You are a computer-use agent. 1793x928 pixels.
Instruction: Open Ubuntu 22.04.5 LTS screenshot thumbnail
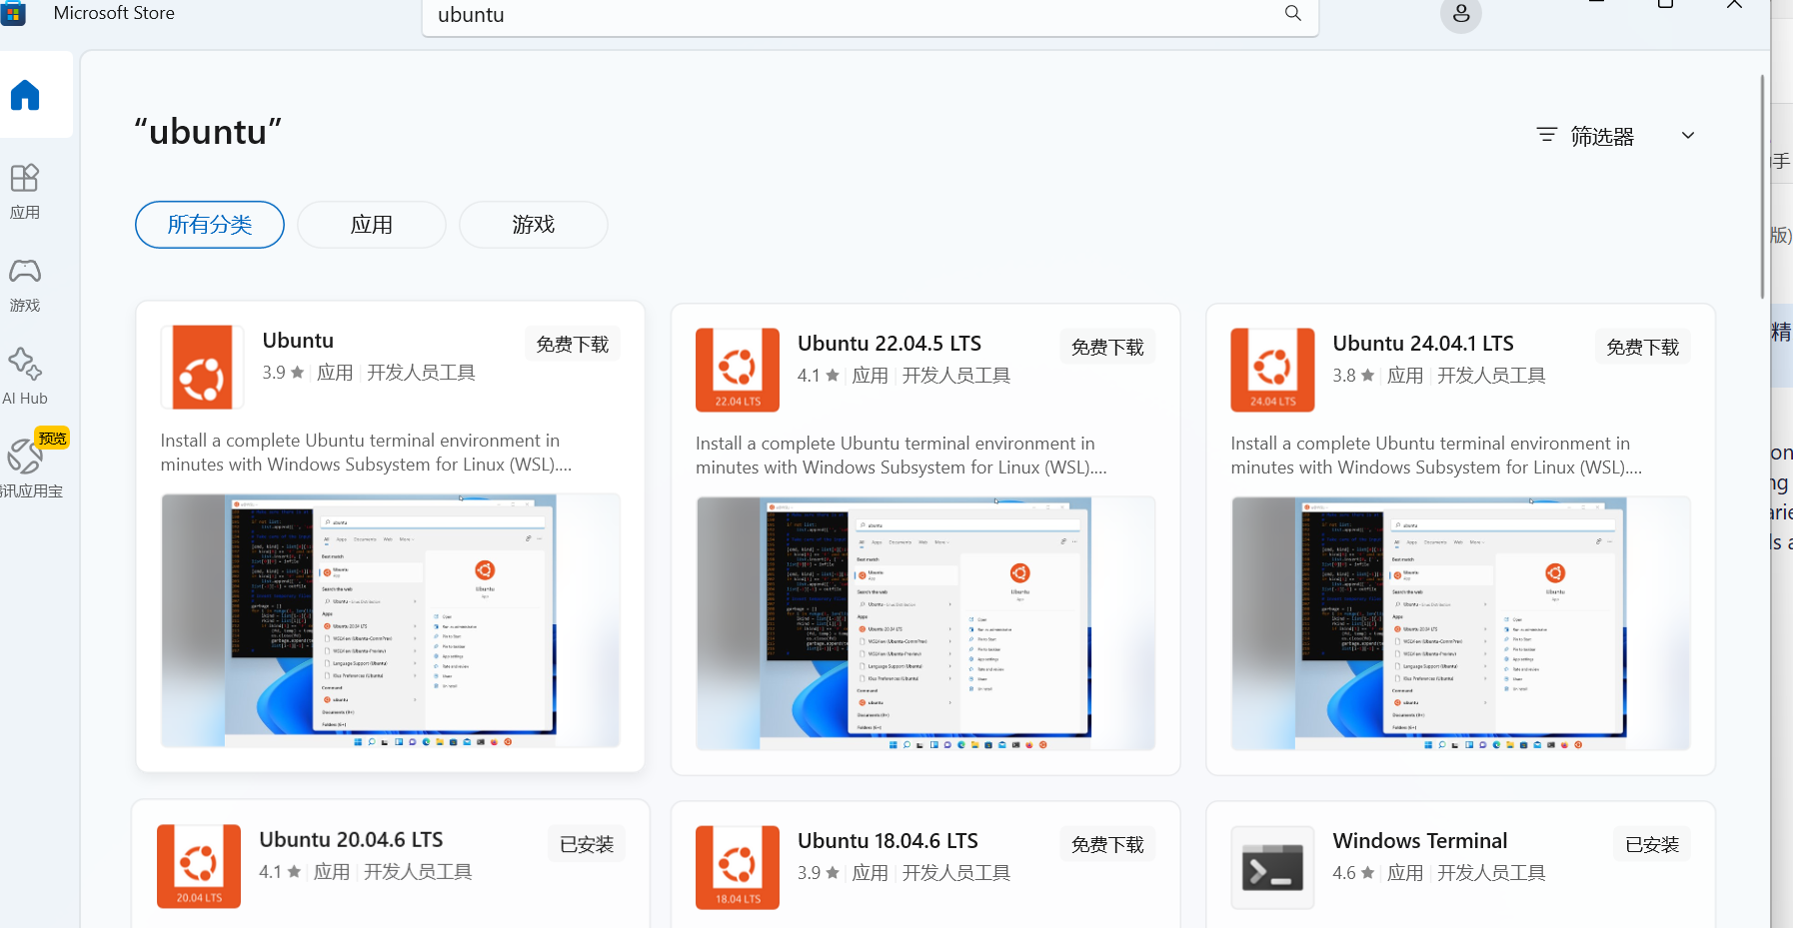925,623
